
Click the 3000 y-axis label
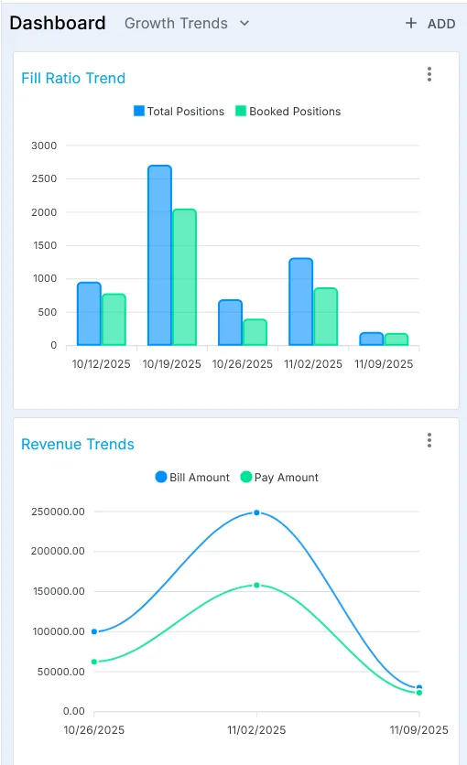point(44,145)
